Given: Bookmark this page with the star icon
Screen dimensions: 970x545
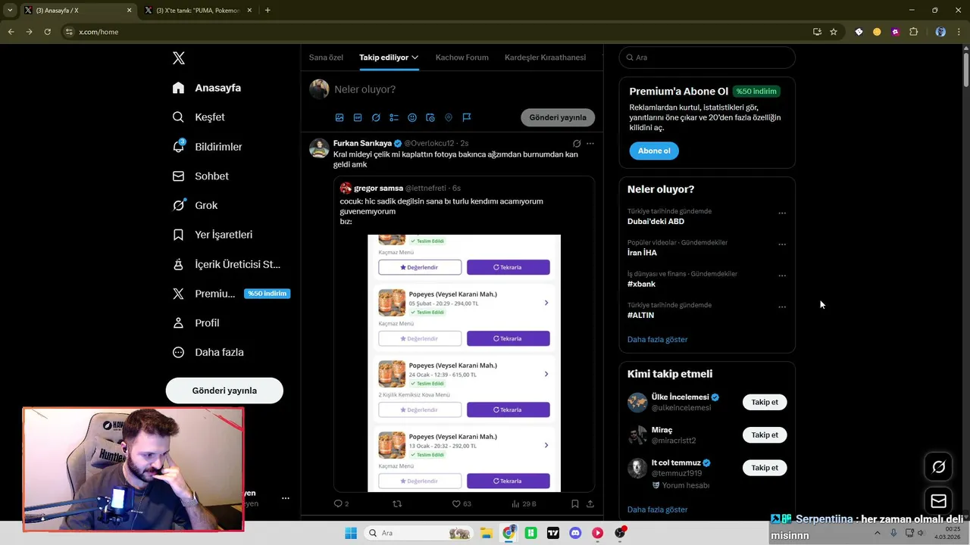Looking at the screenshot, I should [x=834, y=32].
